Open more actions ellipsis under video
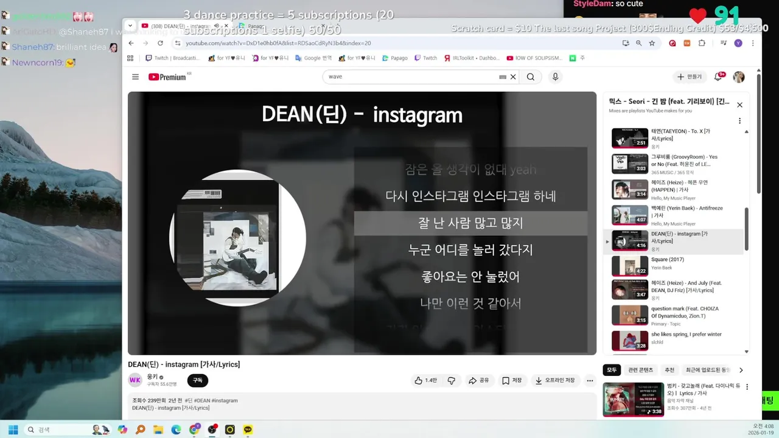779x438 pixels. click(590, 380)
